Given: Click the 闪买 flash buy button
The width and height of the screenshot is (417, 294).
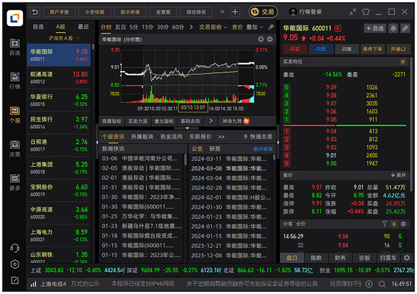Looking at the screenshot, I should tap(295, 49).
